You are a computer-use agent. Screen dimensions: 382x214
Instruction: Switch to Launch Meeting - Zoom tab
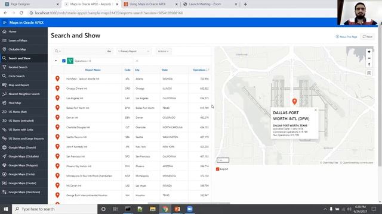[210, 4]
